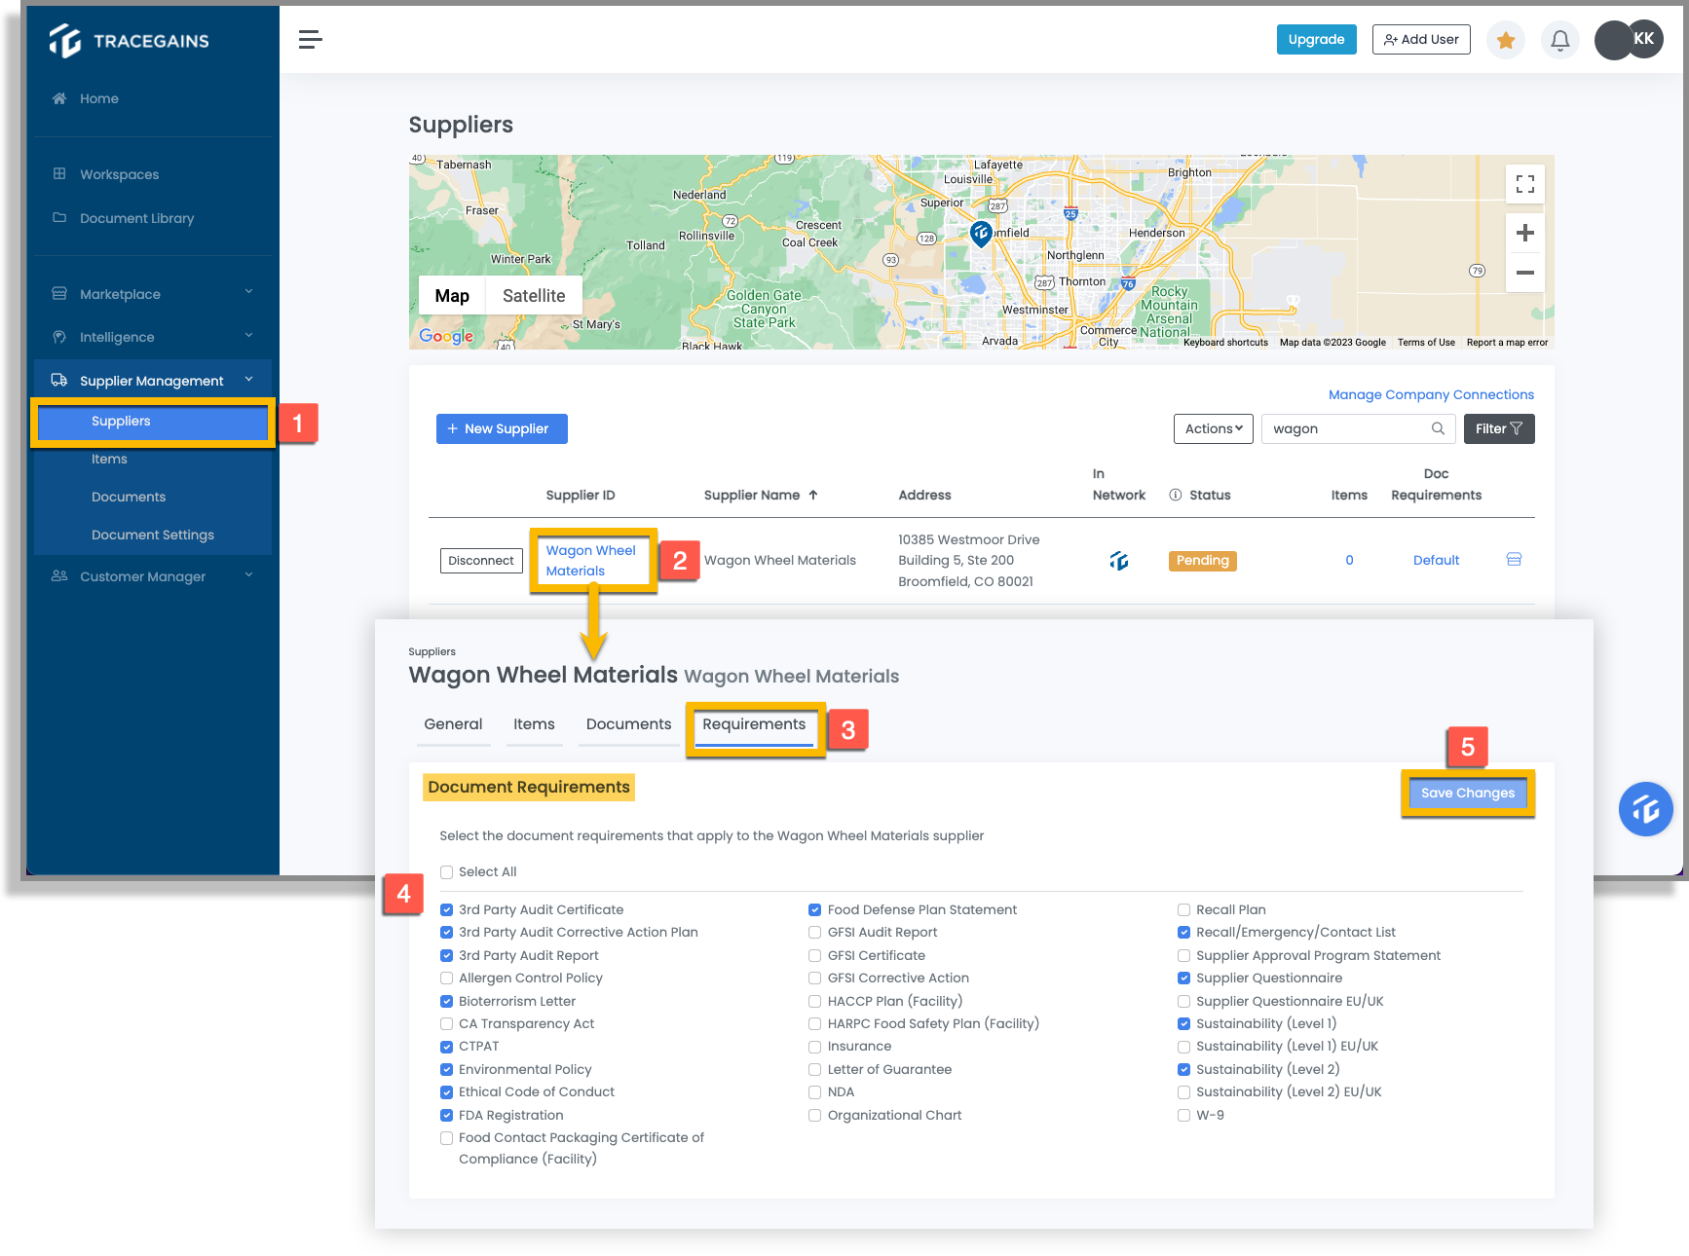Switch to the Documents tab for Wagon Wheel Materials
The height and width of the screenshot is (1256, 1689).
[x=628, y=724]
